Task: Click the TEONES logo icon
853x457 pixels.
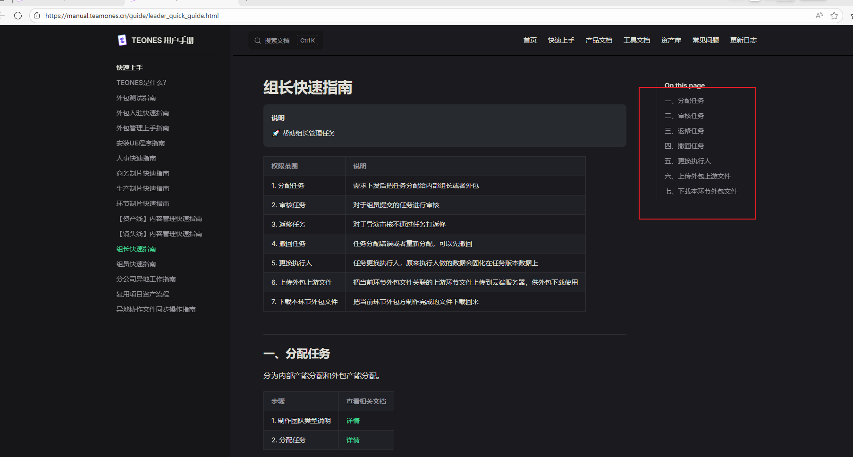Action: point(122,40)
